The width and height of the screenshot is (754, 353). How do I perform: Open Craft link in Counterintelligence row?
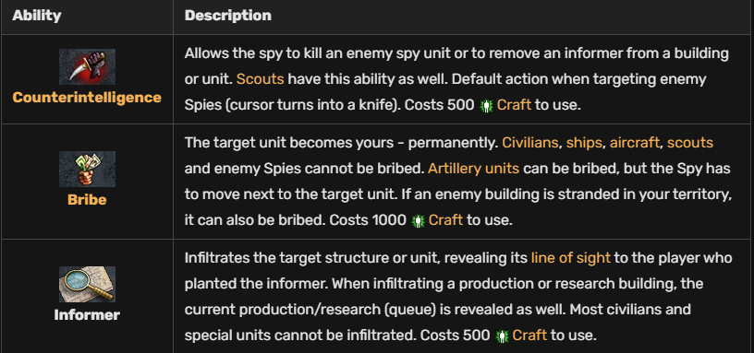514,105
